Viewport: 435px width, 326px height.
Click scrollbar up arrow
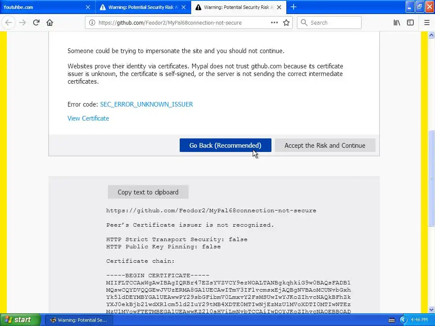[431, 35]
